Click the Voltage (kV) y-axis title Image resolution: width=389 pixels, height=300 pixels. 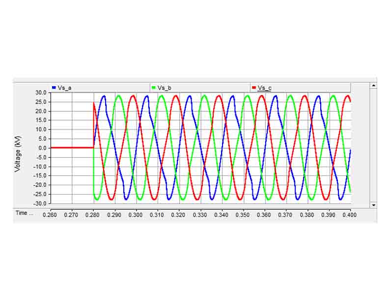coord(18,148)
